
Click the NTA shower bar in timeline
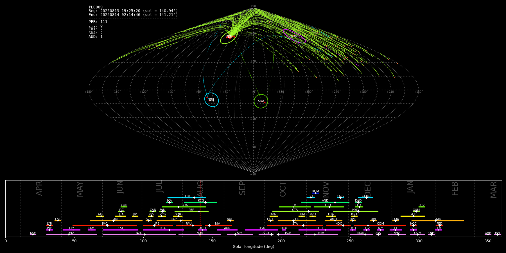(x=321, y=234)
